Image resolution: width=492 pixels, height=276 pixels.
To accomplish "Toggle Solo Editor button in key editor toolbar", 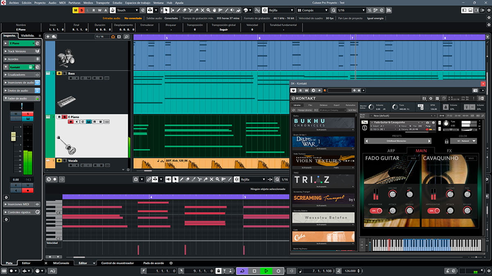I will pos(49,179).
